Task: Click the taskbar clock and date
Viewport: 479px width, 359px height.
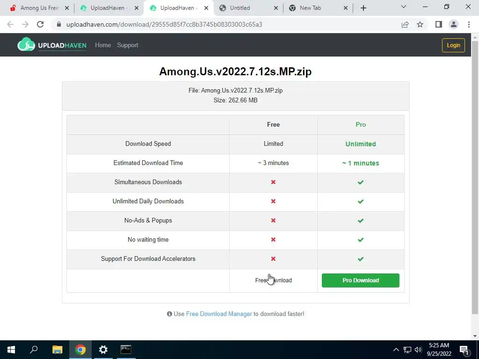Action: point(440,350)
